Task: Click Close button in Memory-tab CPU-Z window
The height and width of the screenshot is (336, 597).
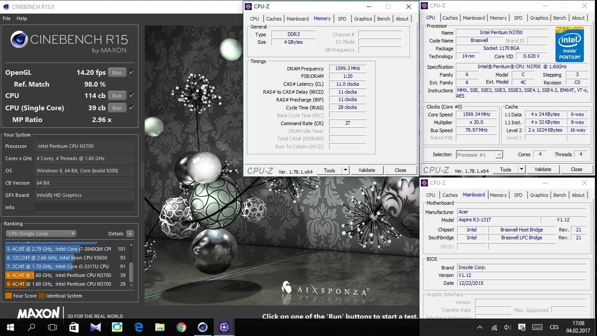Action: [x=400, y=170]
